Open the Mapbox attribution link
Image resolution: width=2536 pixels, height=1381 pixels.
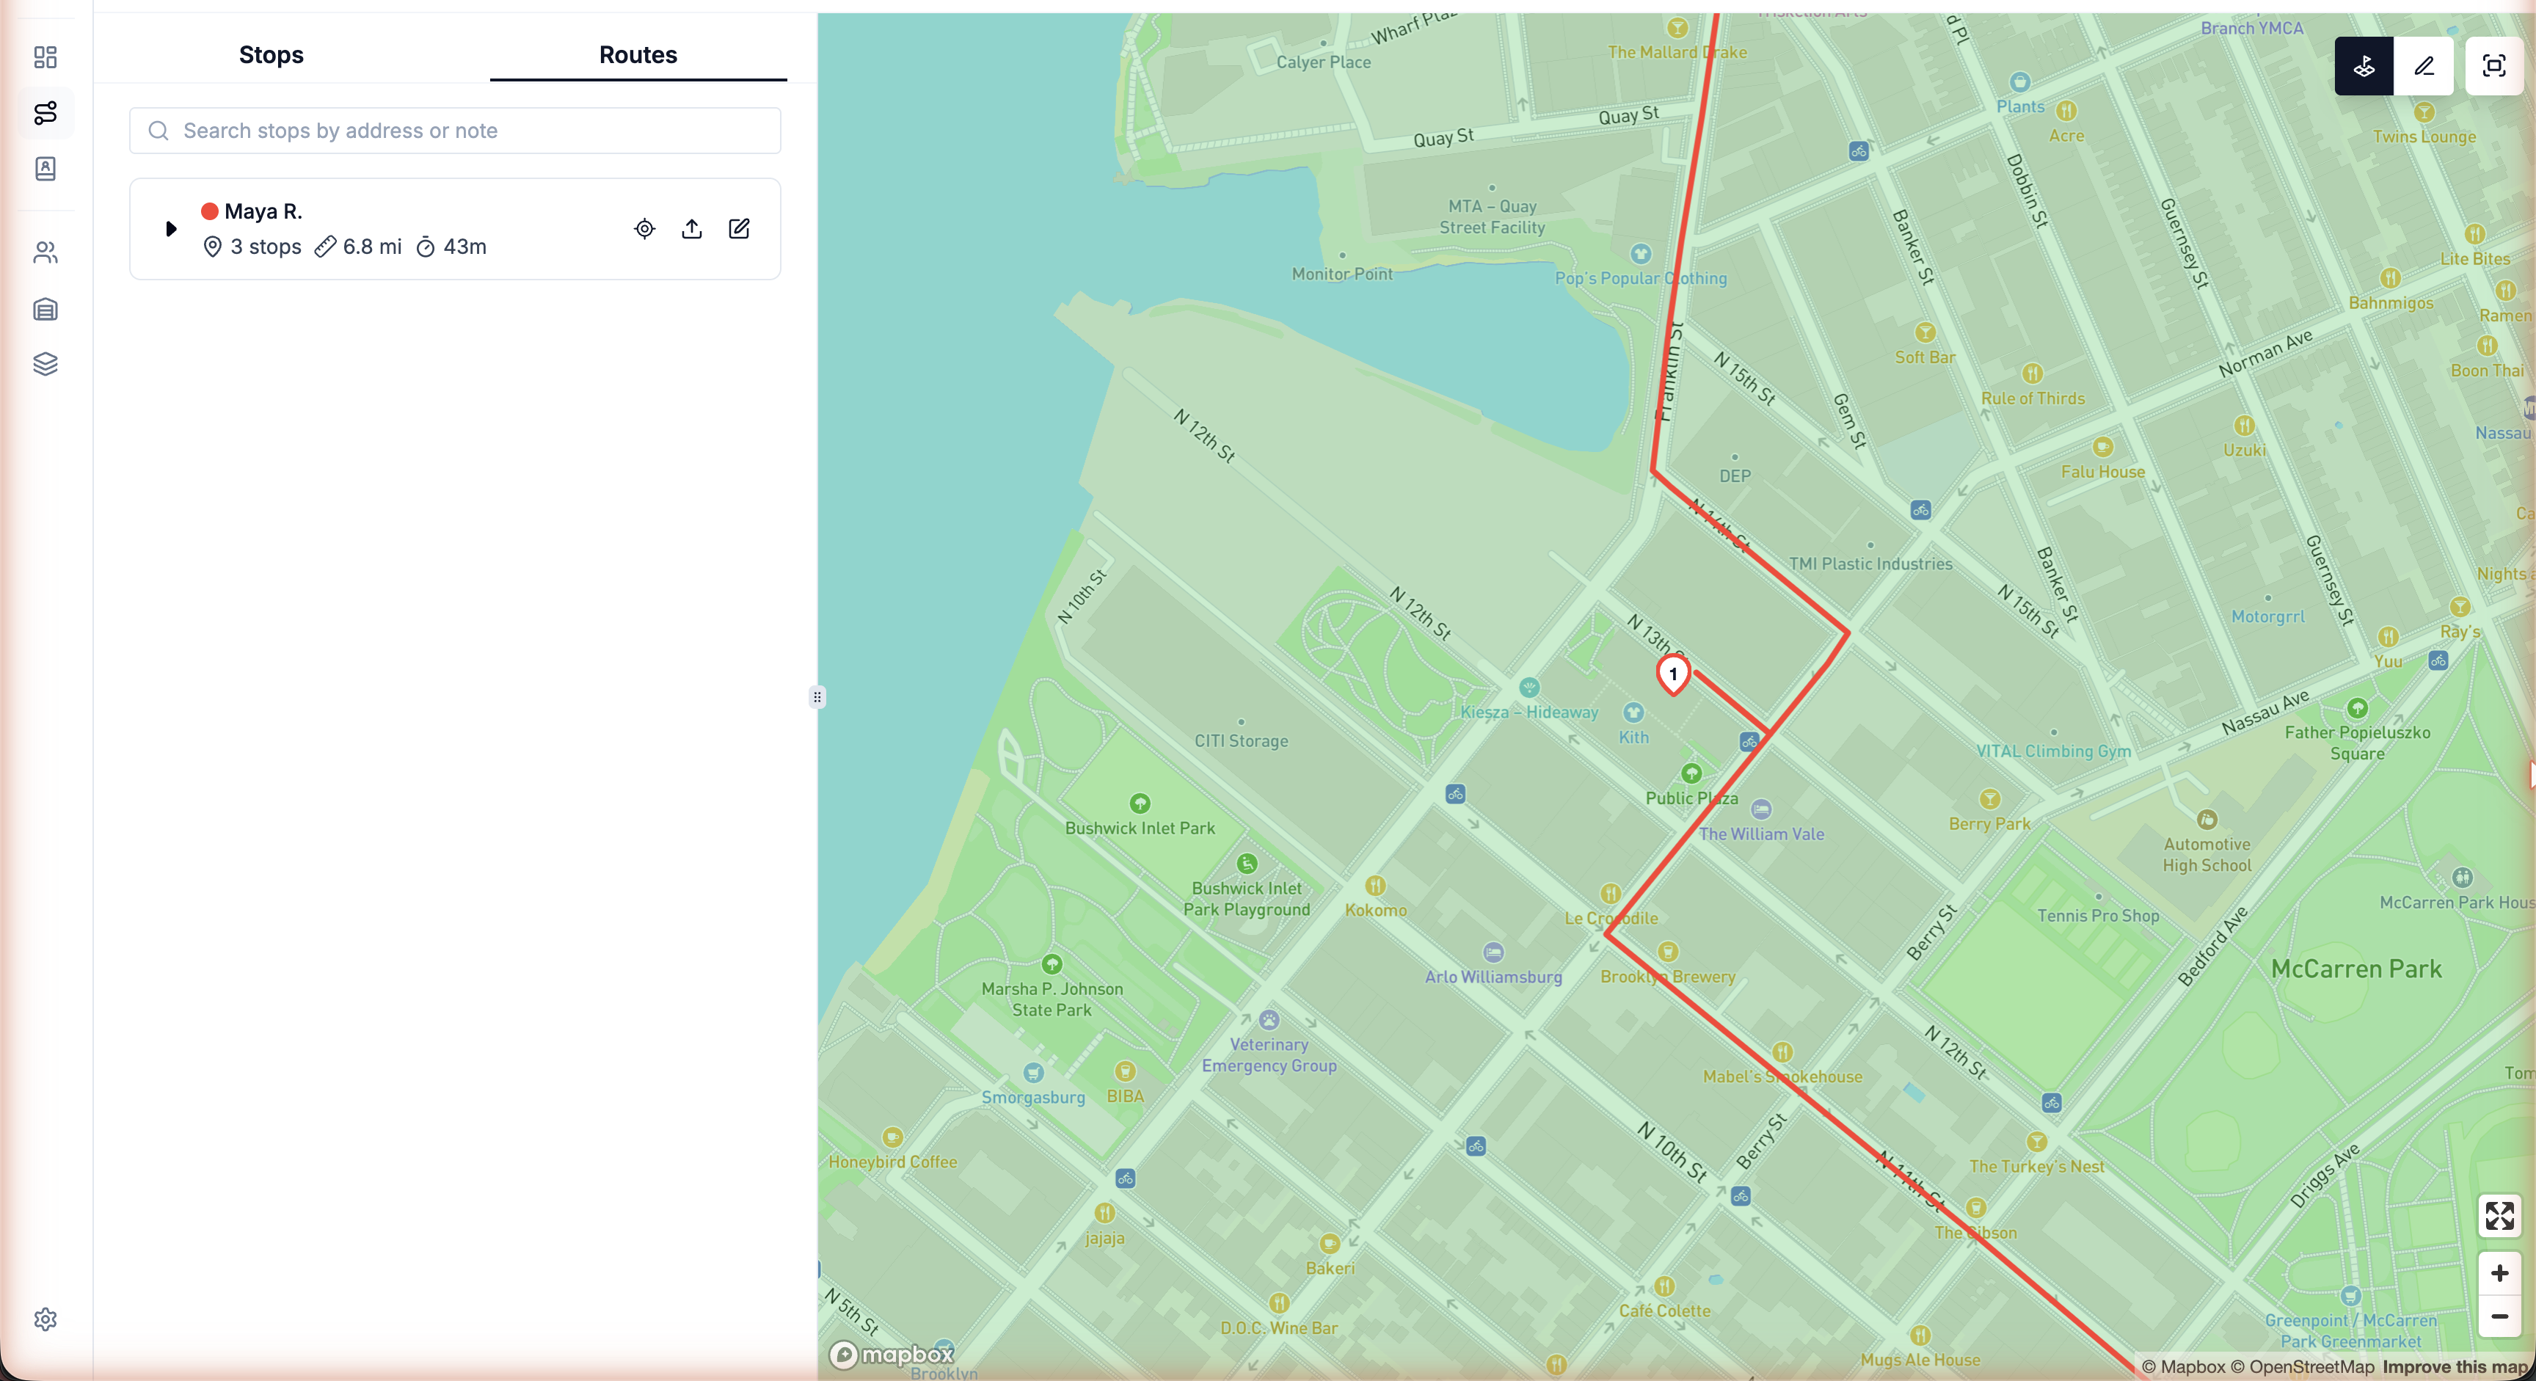(2182, 1366)
